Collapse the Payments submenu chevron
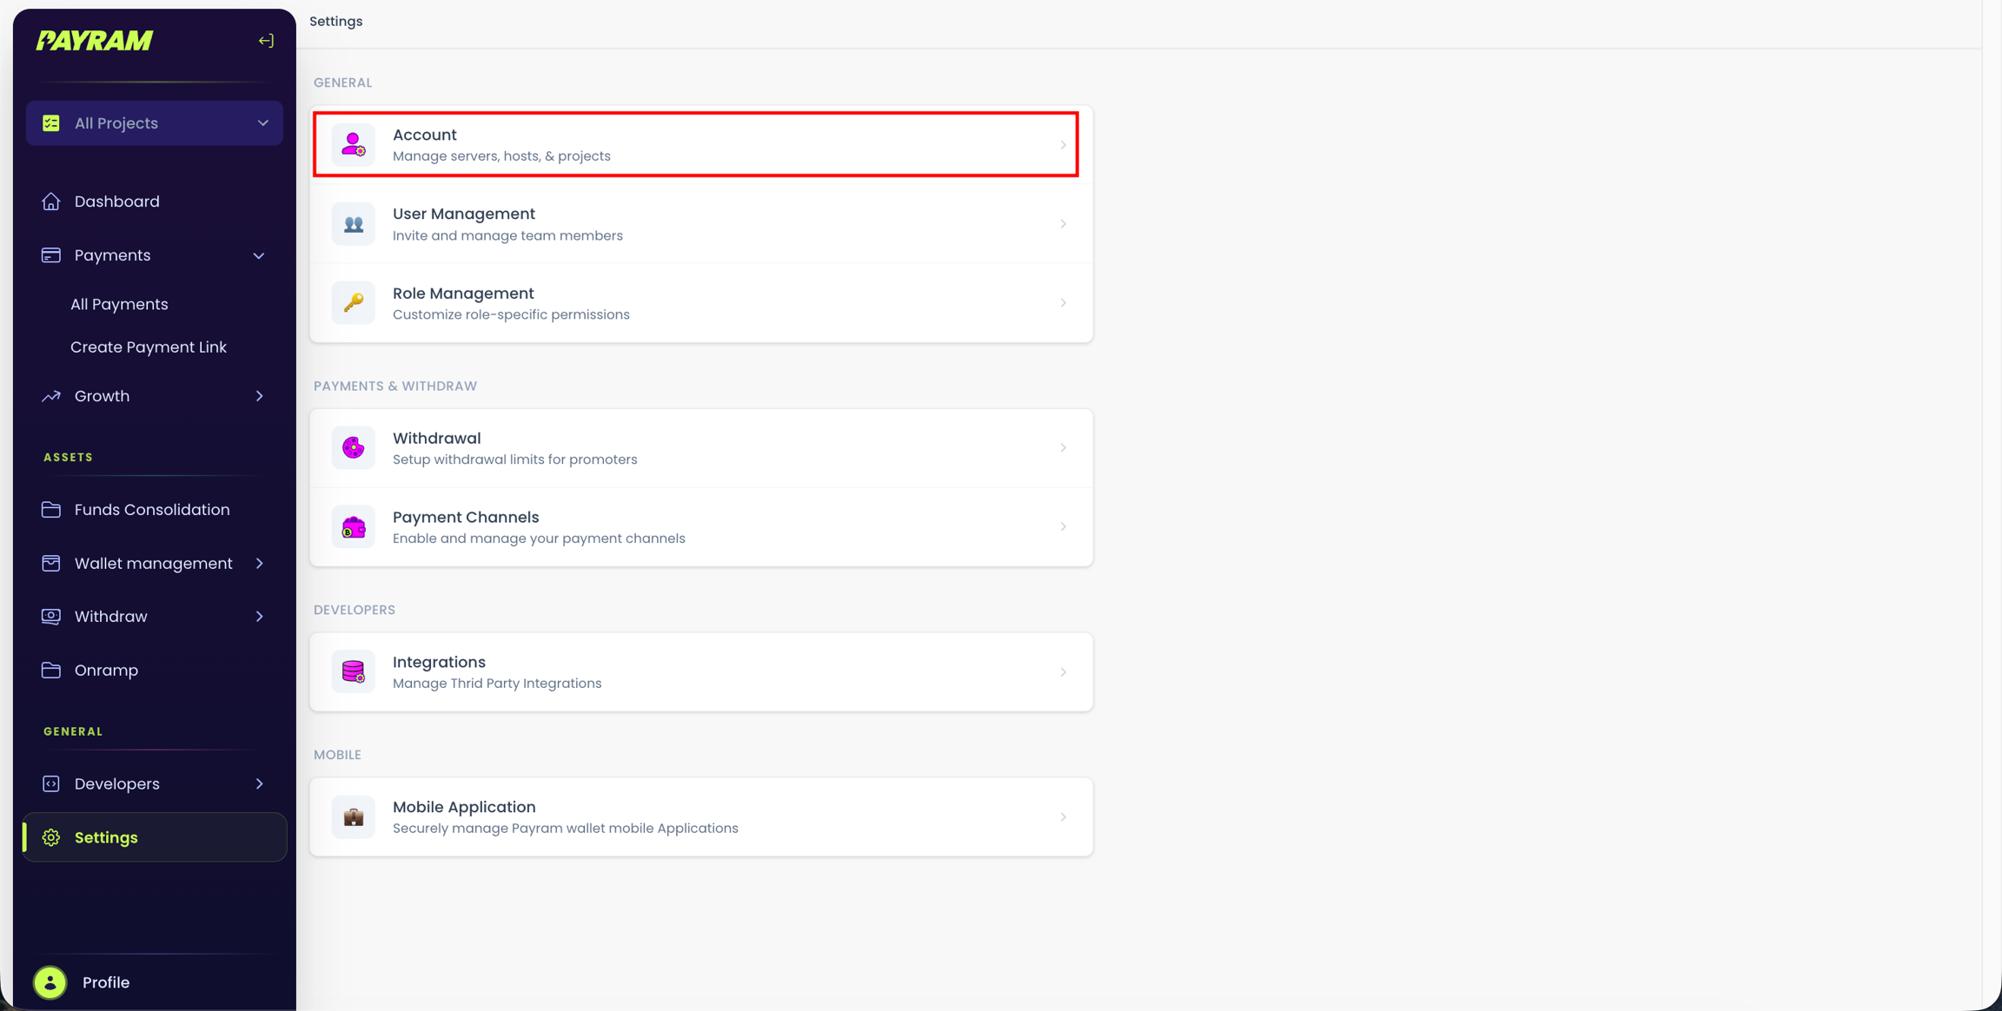 [259, 255]
